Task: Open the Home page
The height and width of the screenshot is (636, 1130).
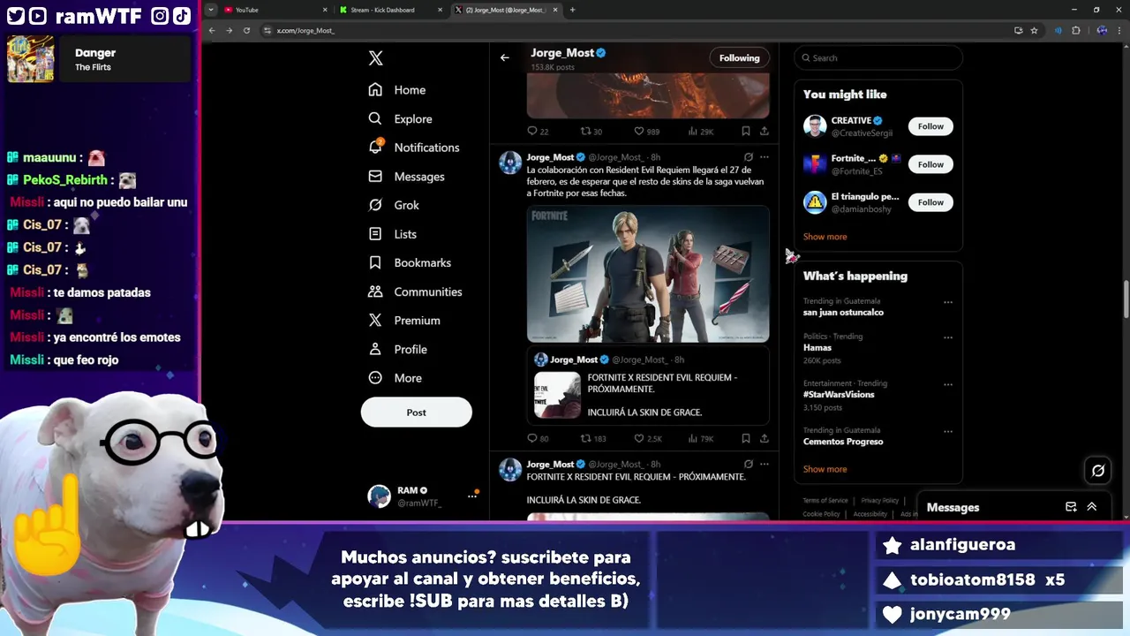Action: (x=397, y=90)
